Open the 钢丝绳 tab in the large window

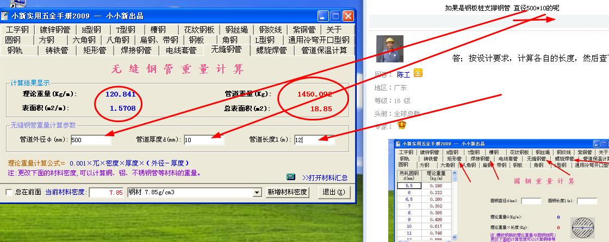(x=237, y=30)
